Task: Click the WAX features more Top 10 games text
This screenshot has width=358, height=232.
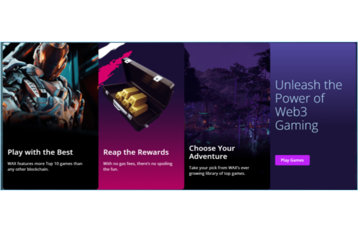Action: pos(45,166)
